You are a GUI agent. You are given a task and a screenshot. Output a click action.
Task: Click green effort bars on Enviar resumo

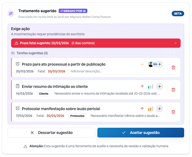click(150, 87)
